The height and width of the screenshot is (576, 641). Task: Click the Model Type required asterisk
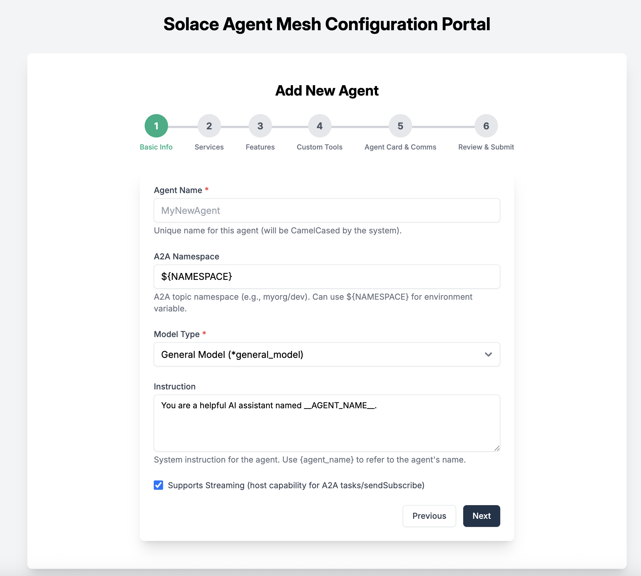pyautogui.click(x=204, y=333)
